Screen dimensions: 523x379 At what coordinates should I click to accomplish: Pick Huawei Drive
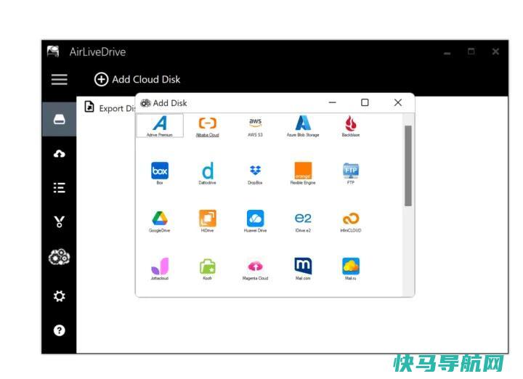pos(255,221)
